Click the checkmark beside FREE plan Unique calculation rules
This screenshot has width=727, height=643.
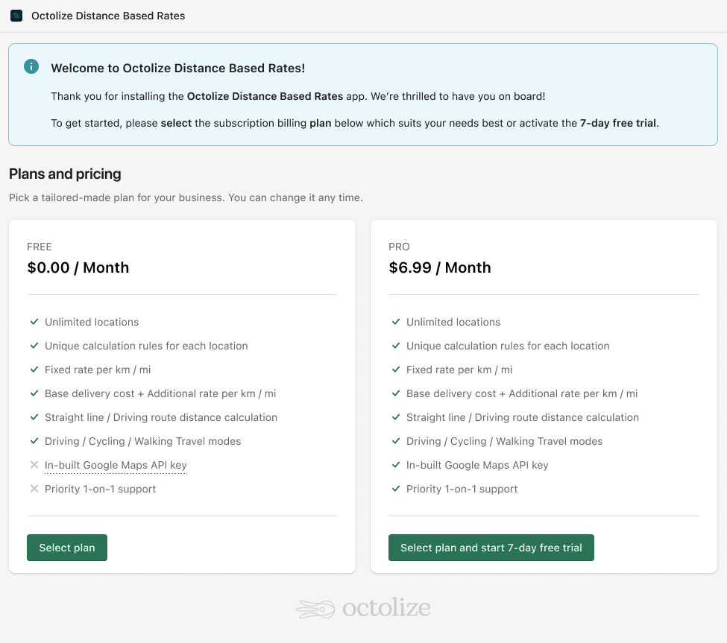[34, 346]
